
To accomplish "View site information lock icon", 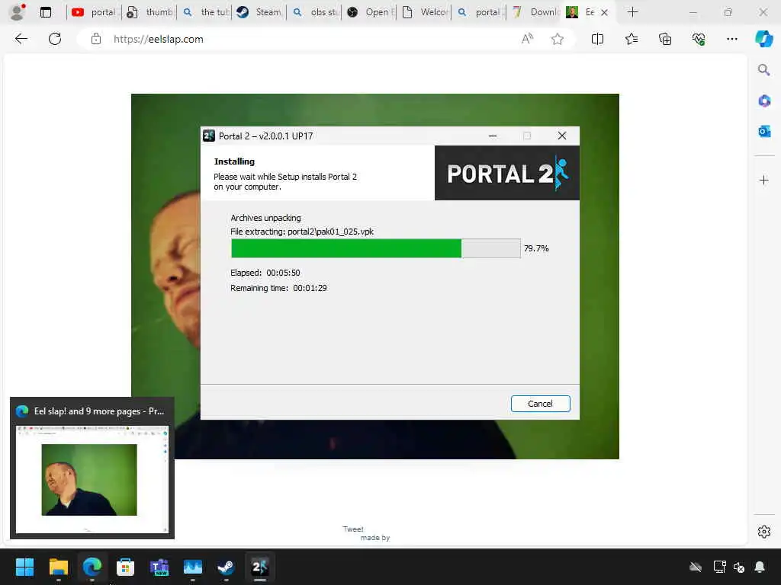I will [x=96, y=39].
